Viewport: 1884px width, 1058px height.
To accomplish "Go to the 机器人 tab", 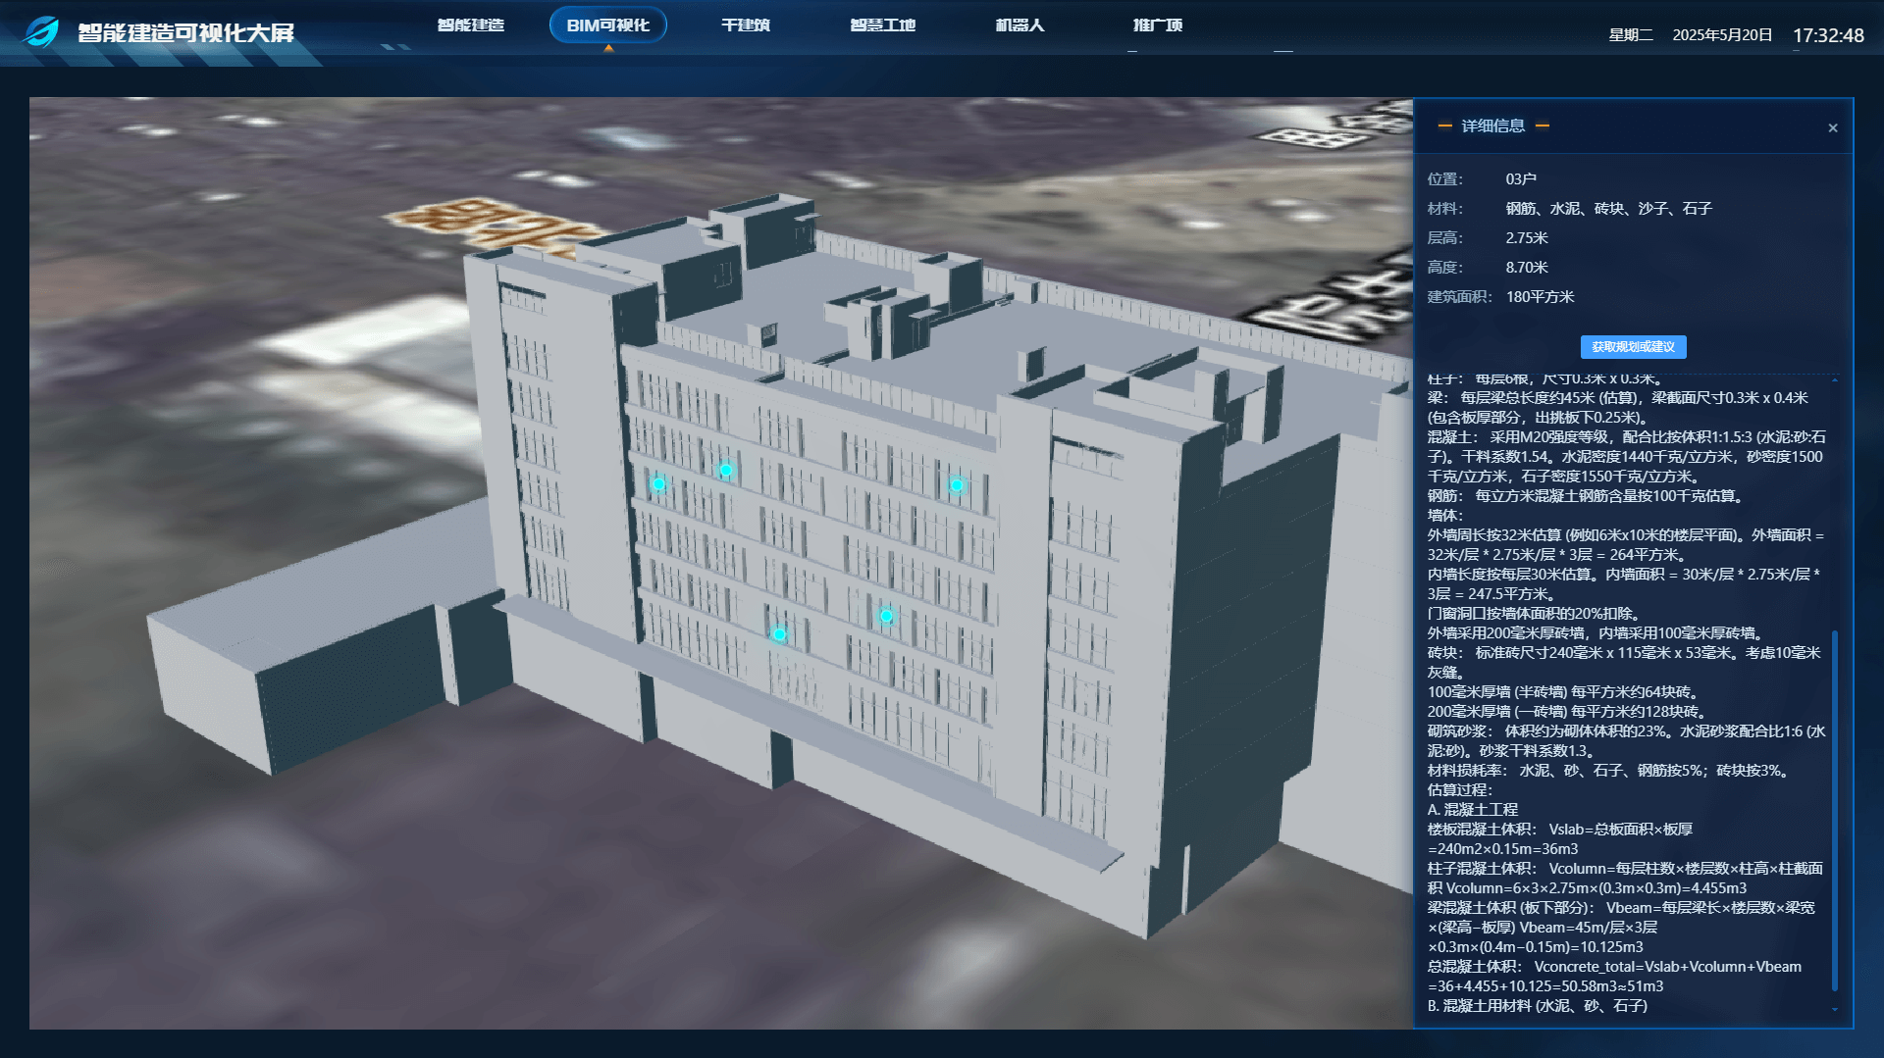I will pos(1020,25).
